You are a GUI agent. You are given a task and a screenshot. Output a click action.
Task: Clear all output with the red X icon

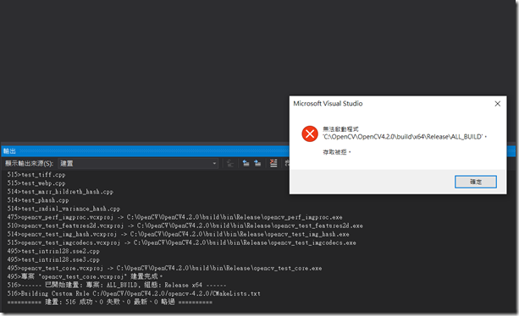coord(273,163)
